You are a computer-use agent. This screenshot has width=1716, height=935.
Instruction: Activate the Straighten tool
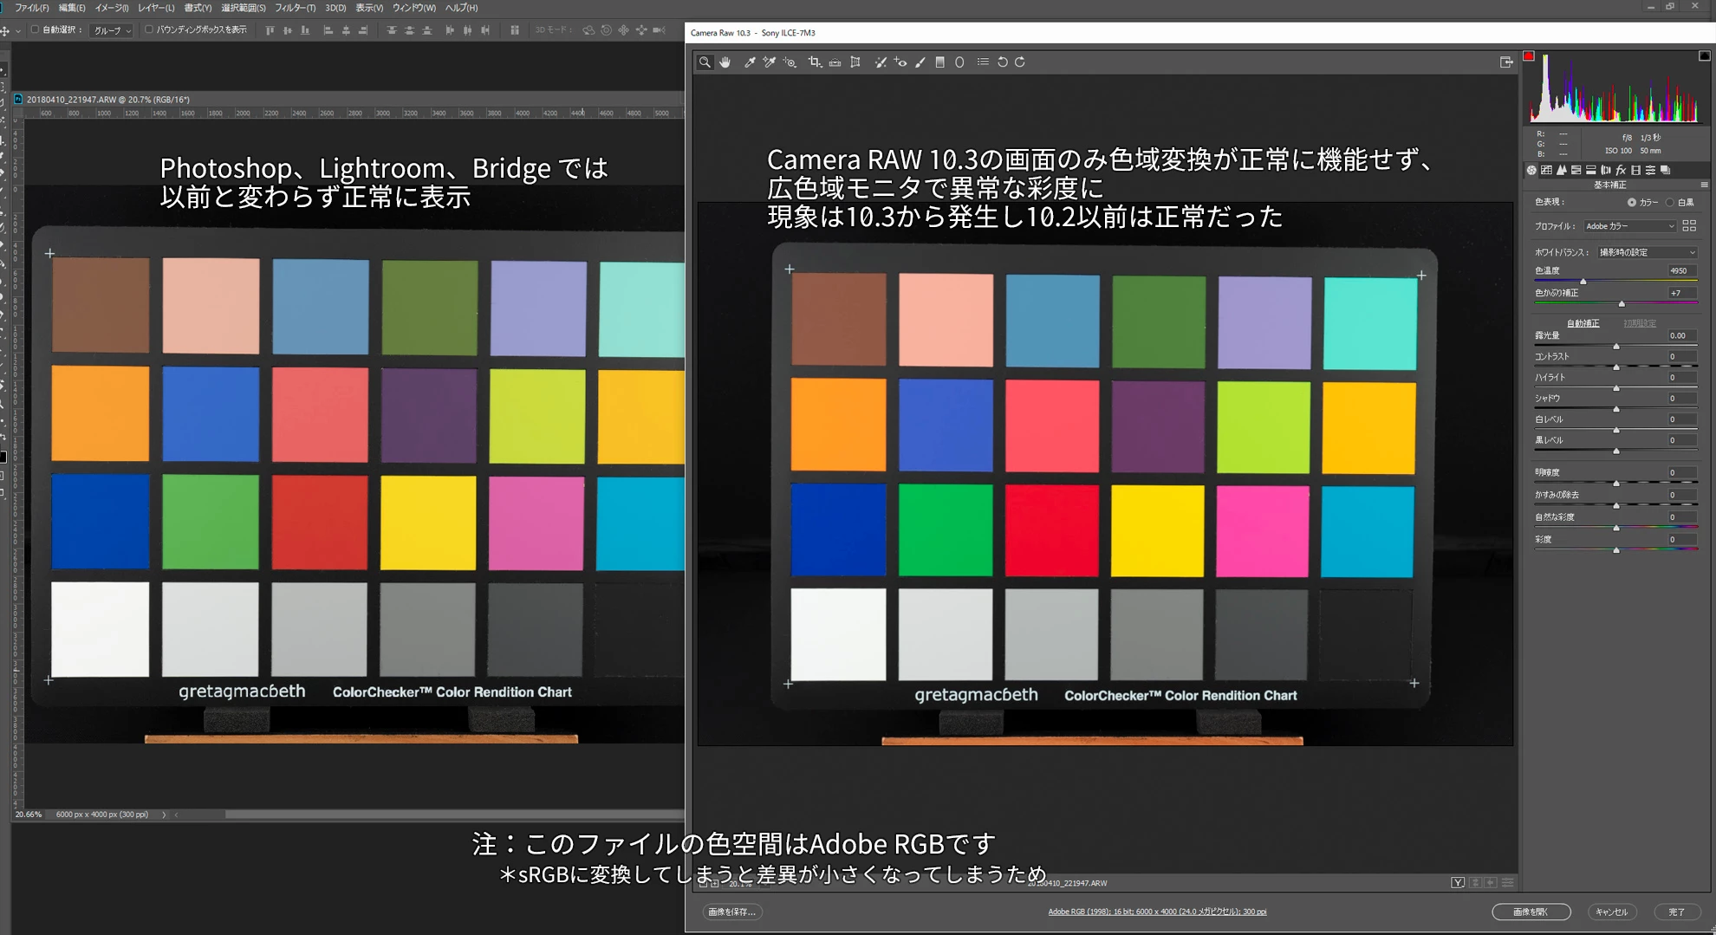(x=835, y=62)
